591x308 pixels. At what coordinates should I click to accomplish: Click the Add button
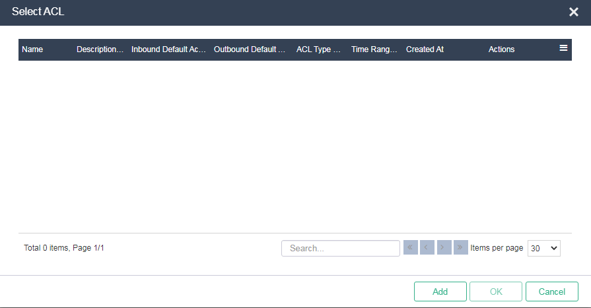(440, 292)
